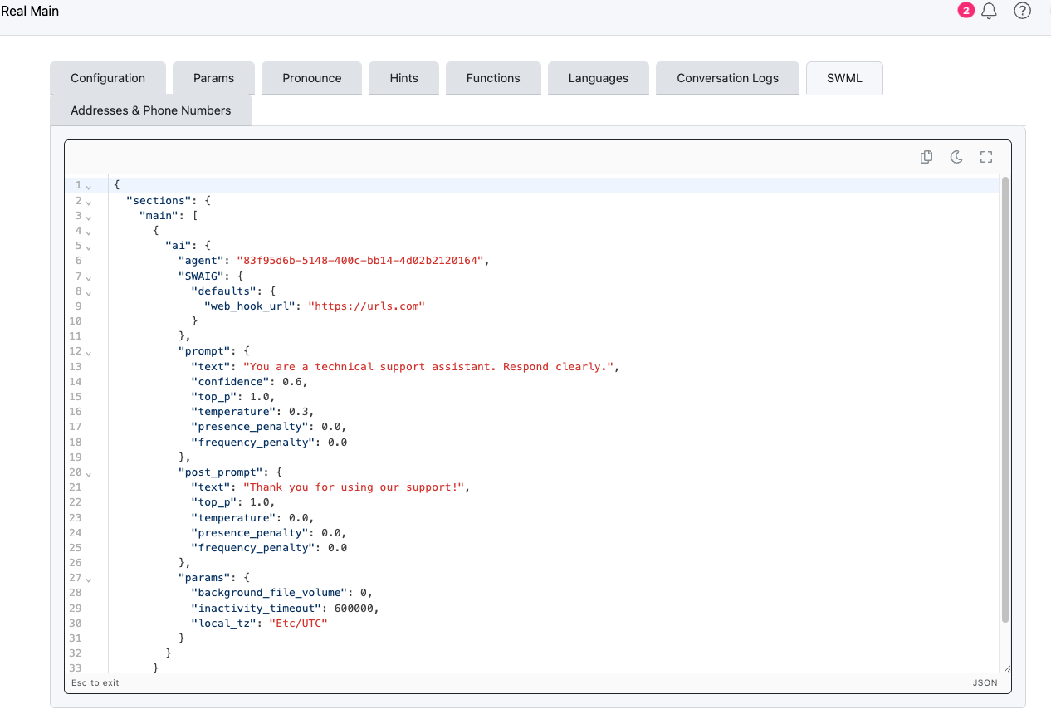This screenshot has width=1051, height=724.
Task: Select the Conversation Logs tab
Action: tap(727, 78)
